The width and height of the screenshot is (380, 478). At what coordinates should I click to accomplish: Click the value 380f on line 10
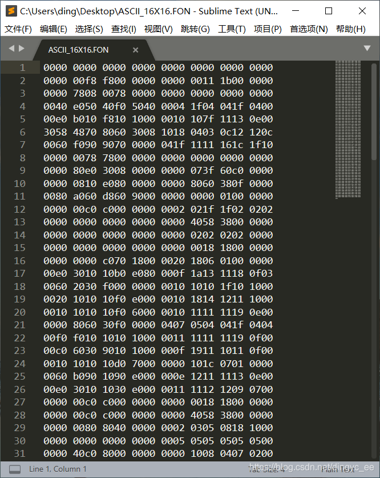pyautogui.click(x=232, y=184)
